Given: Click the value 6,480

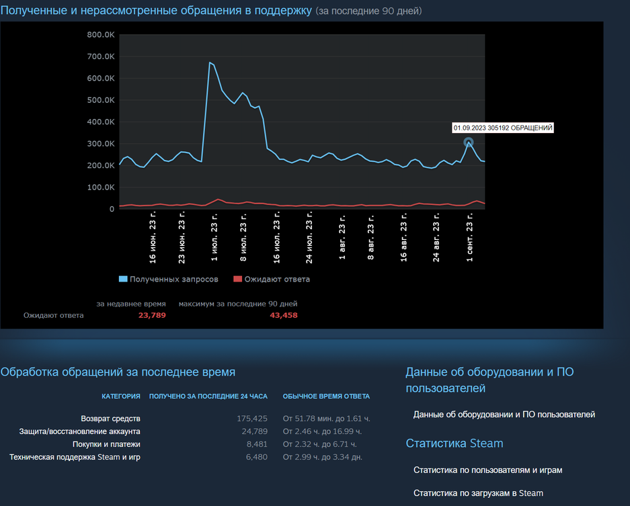Looking at the screenshot, I should coord(257,457).
